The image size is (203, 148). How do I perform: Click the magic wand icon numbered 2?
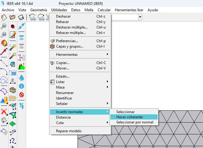point(13,47)
